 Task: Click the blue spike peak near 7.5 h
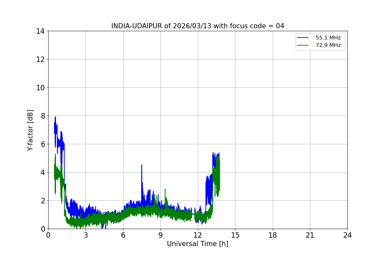tap(142, 165)
